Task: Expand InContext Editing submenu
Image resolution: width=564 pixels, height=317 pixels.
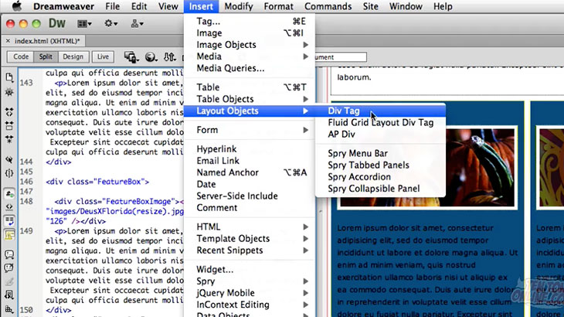Action: [x=250, y=305]
